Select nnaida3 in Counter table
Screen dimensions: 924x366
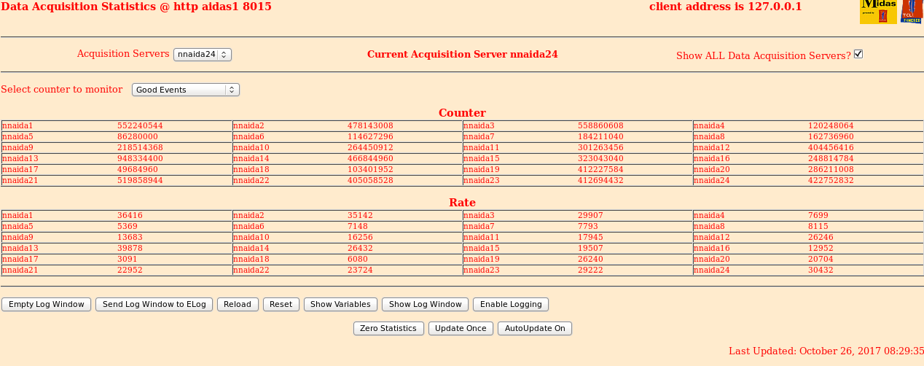tap(479, 125)
